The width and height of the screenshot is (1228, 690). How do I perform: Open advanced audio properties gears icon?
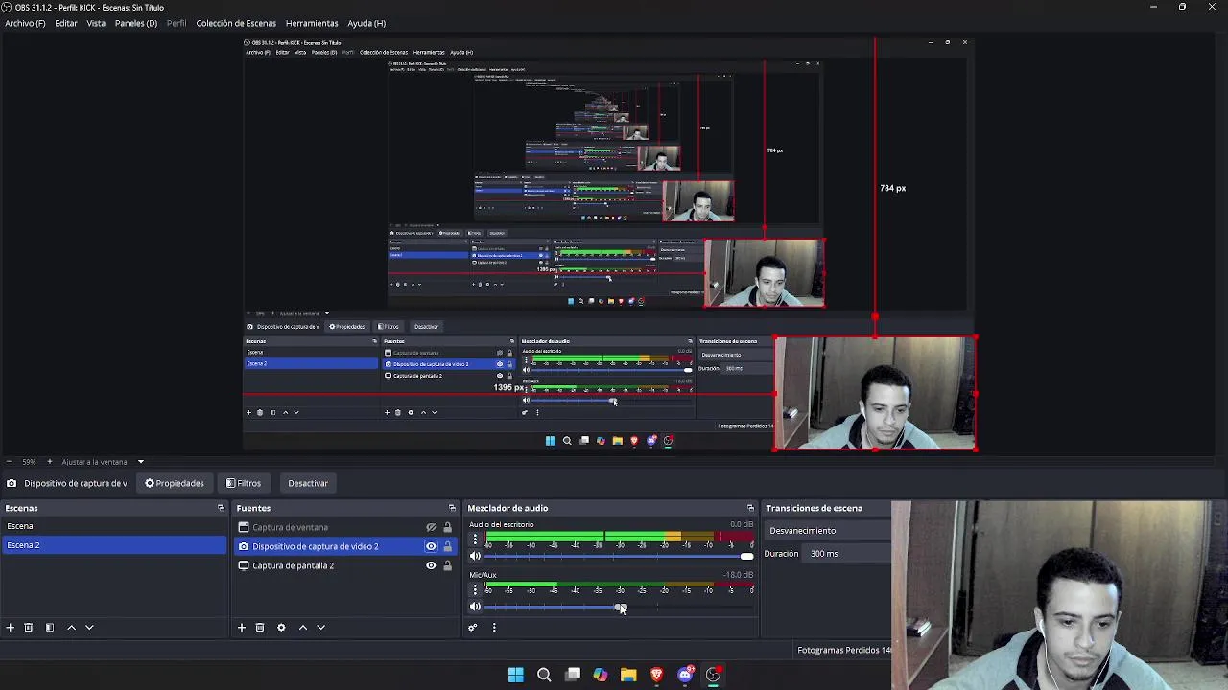pos(472,628)
